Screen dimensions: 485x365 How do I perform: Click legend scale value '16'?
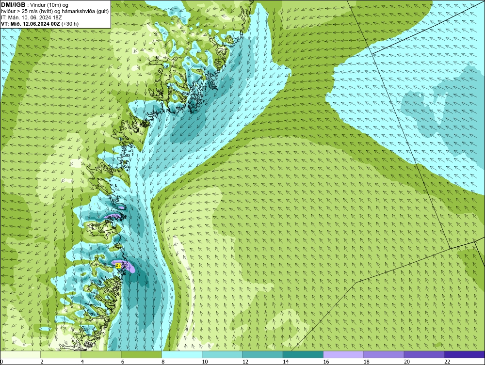pos(326,362)
